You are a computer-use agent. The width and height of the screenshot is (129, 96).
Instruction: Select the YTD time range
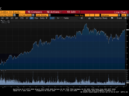(x=22, y=18)
